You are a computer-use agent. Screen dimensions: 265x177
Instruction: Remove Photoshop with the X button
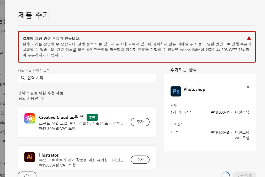click(248, 87)
